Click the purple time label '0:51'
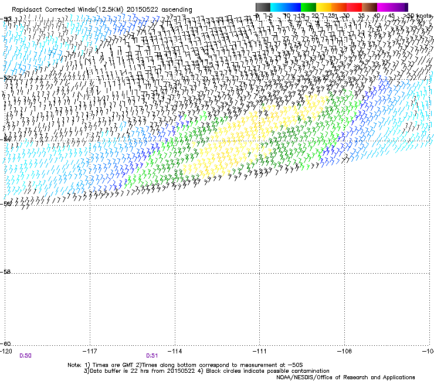 tap(152, 356)
